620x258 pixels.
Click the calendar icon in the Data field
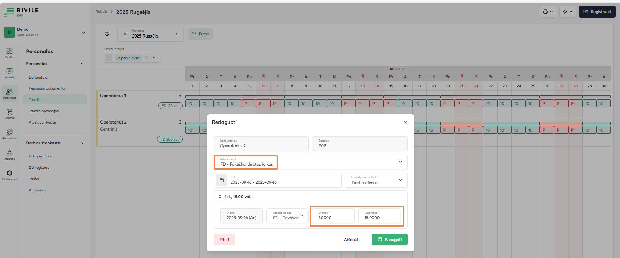[x=222, y=180]
